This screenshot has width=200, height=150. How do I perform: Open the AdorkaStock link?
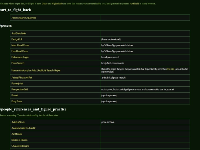[18, 122]
